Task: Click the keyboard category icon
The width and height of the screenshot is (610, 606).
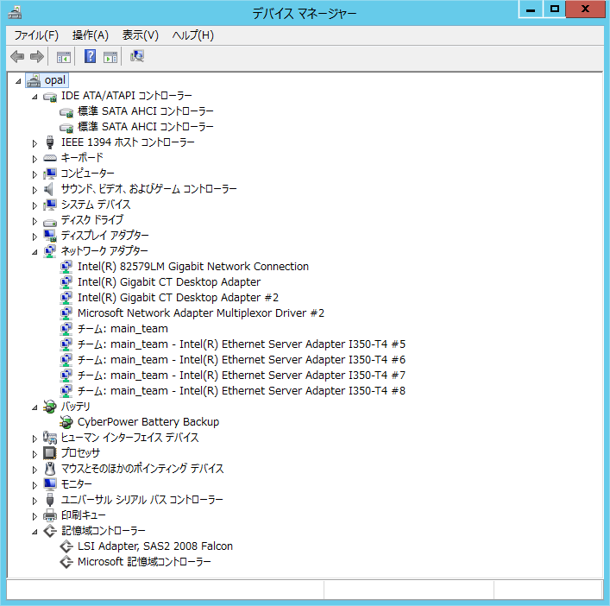Action: coord(50,158)
